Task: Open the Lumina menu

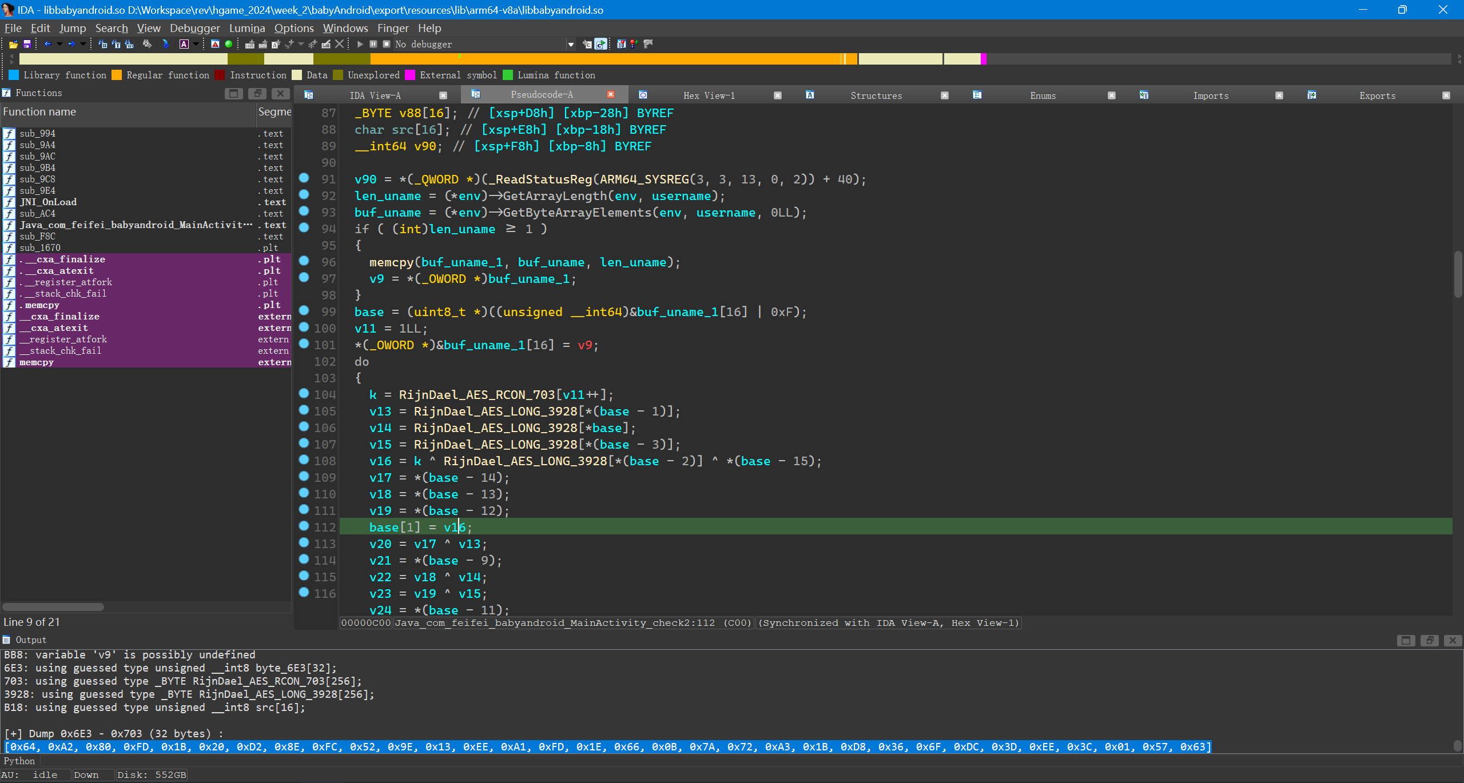Action: [246, 28]
